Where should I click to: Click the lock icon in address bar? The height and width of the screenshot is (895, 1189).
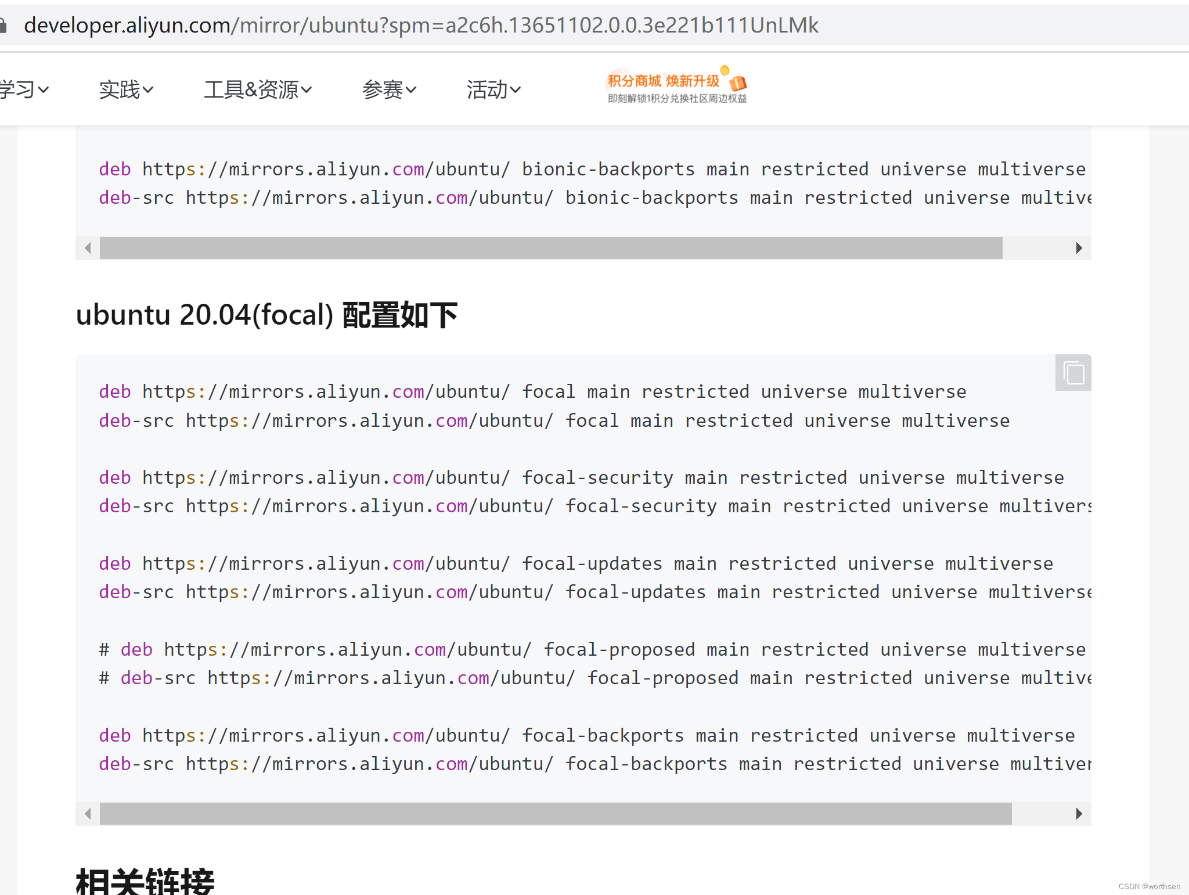3,26
